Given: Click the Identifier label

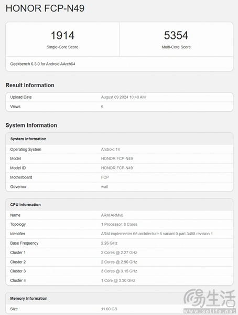Looking at the screenshot, I should [18, 234].
